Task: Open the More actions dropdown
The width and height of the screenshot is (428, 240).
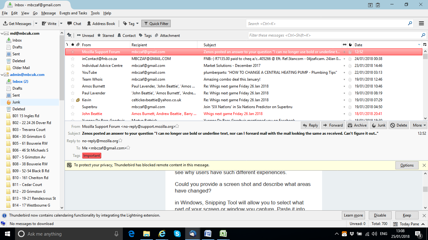Action: 419,125
